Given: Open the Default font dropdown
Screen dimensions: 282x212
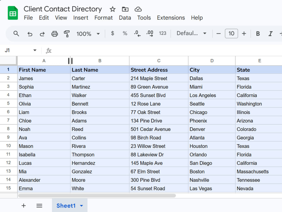Looking at the screenshot, I should (191, 33).
